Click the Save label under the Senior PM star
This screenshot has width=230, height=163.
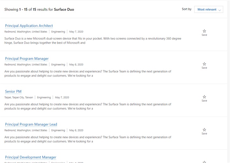click(204, 101)
